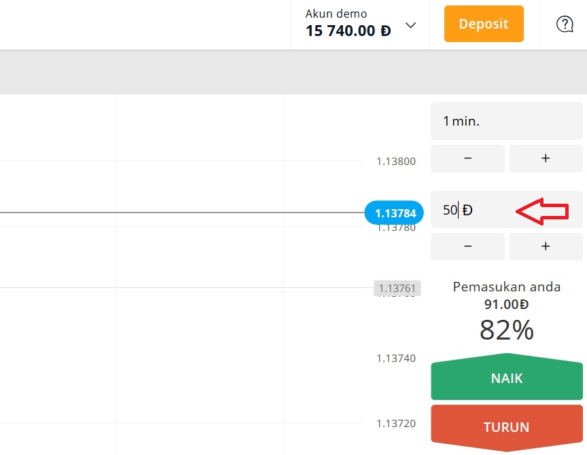The width and height of the screenshot is (587, 455).
Task: Open the Akun demo account dropdown
Action: coord(410,24)
